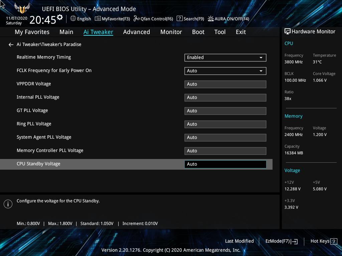This screenshot has height=256, width=342.
Task: Open the Realtime Memory Timing dropdown
Action: pos(225,57)
